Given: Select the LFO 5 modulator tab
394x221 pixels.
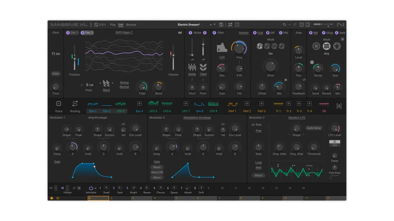Looking at the screenshot, I should click(153, 111).
